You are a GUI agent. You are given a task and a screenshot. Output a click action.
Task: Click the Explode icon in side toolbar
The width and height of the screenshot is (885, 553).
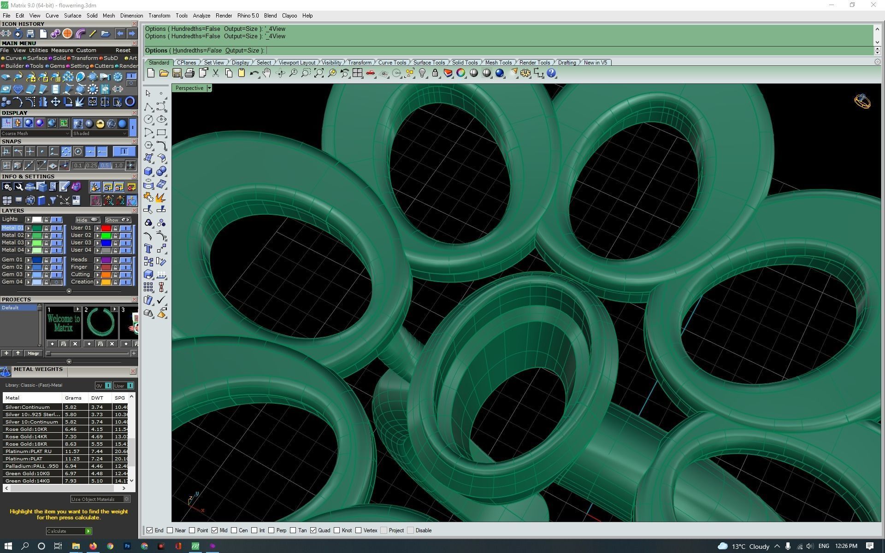161,197
